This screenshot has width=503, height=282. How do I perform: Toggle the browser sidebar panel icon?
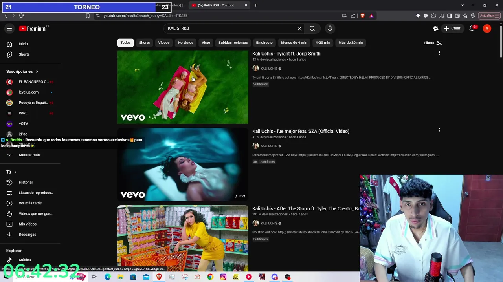(x=450, y=16)
